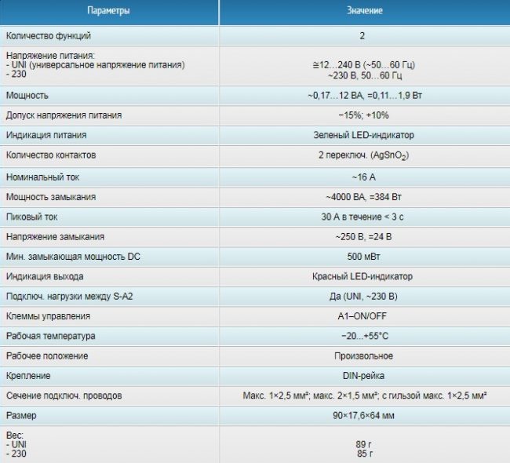Click the "Допуск напряжения питания" label
Screen dimensions: 510x463
tap(64, 115)
